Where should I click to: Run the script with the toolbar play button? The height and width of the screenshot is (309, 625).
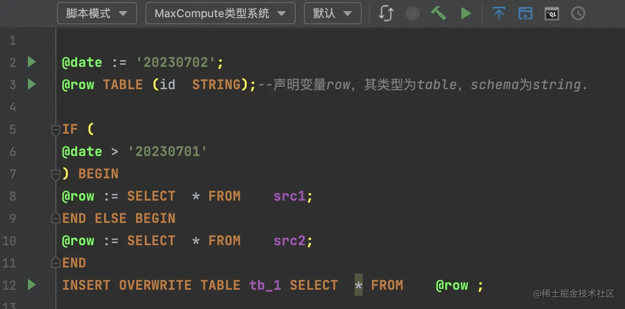466,14
